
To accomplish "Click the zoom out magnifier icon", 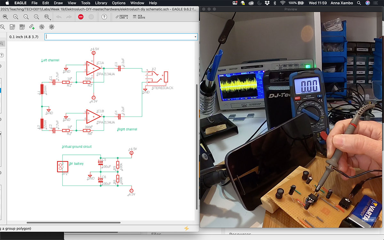I will (x=26, y=17).
